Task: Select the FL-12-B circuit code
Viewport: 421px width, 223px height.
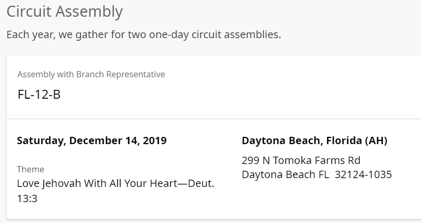Action: click(39, 95)
